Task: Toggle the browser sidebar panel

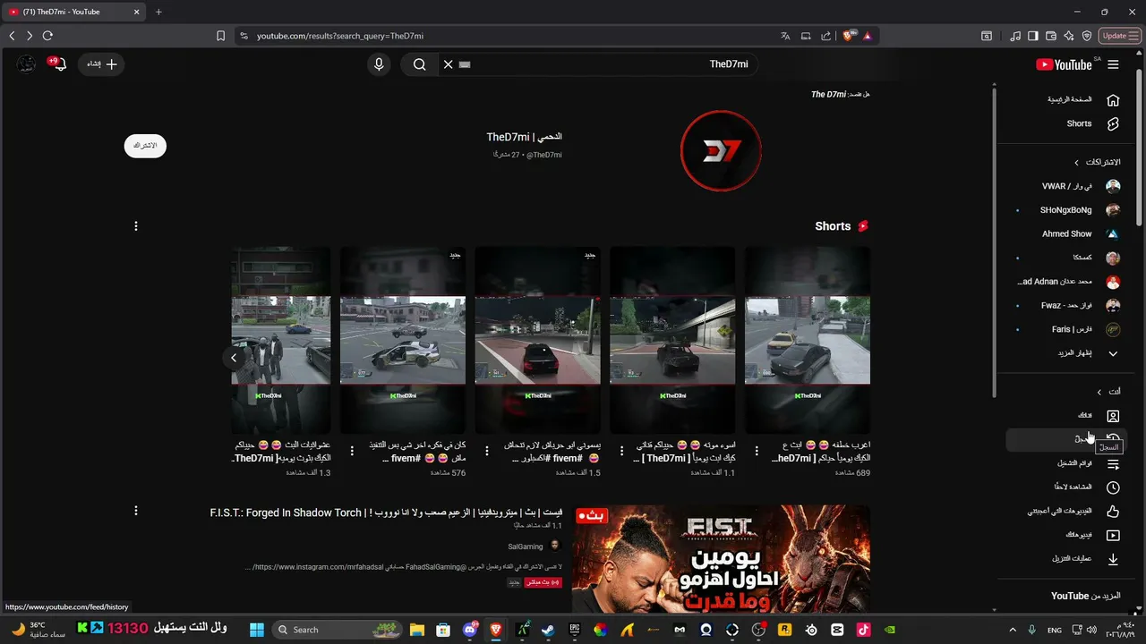Action: [1033, 36]
